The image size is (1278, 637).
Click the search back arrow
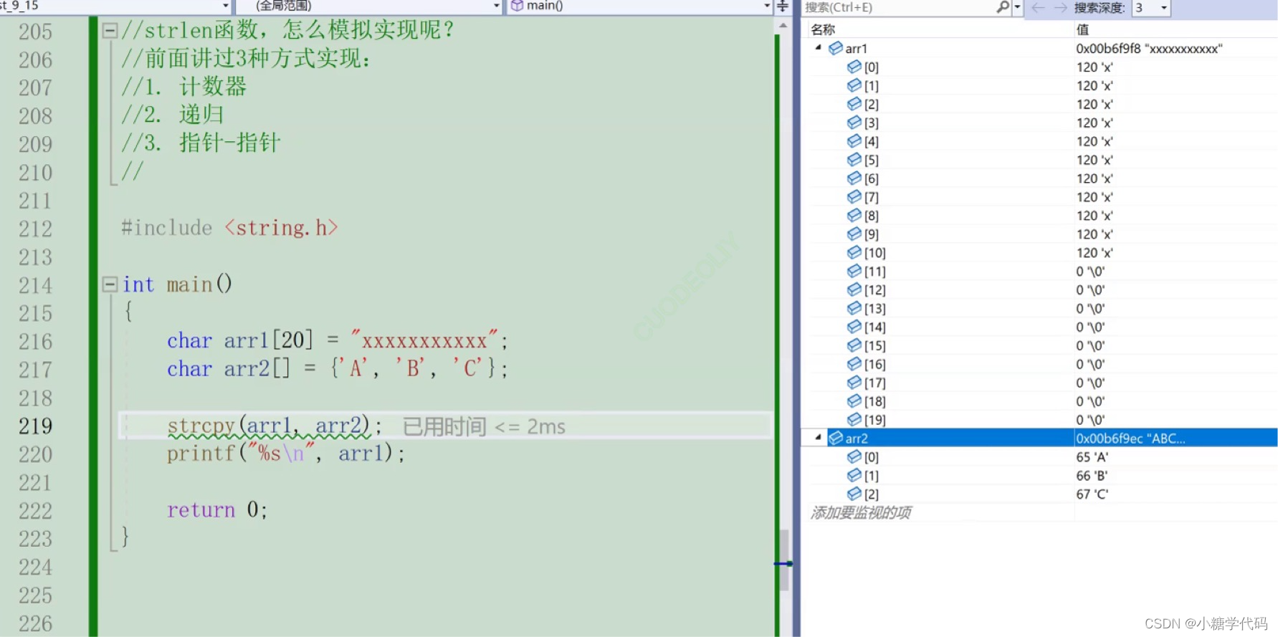point(1038,7)
